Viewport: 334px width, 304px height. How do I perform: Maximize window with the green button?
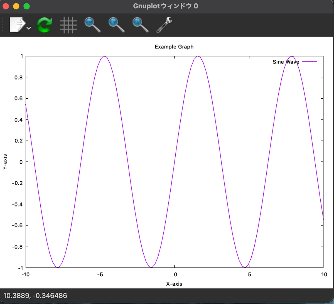[x=26, y=6]
